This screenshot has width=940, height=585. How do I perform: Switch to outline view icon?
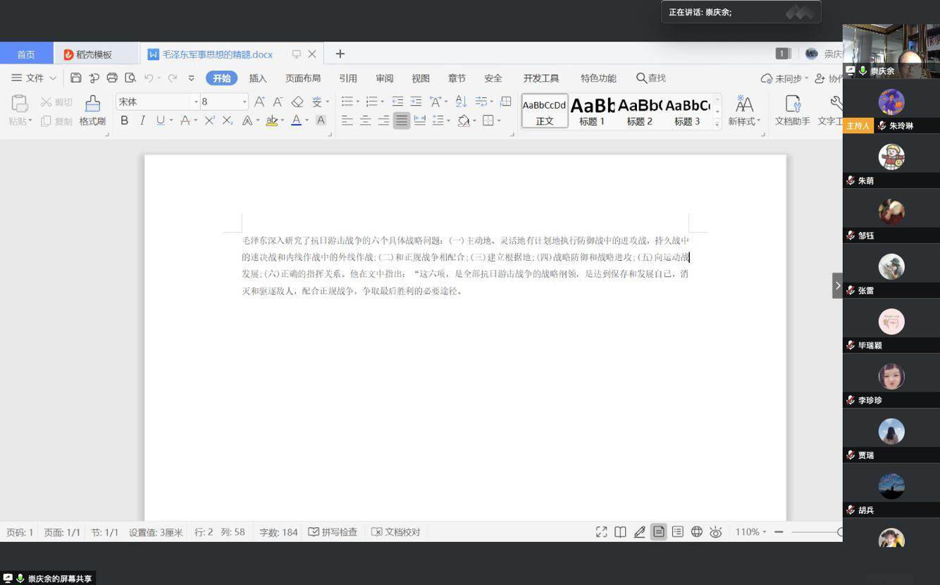pos(678,532)
